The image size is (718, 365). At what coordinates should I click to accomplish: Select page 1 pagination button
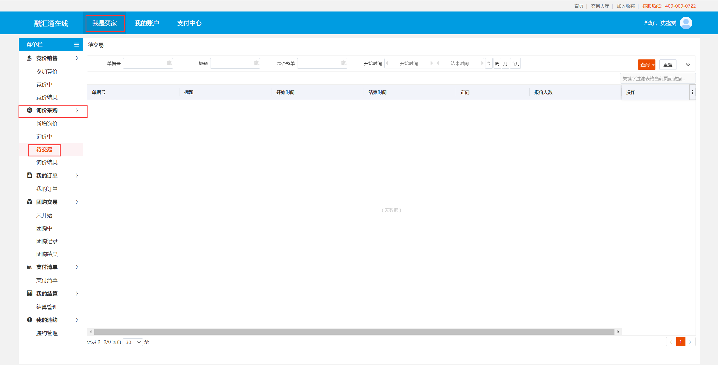[680, 342]
